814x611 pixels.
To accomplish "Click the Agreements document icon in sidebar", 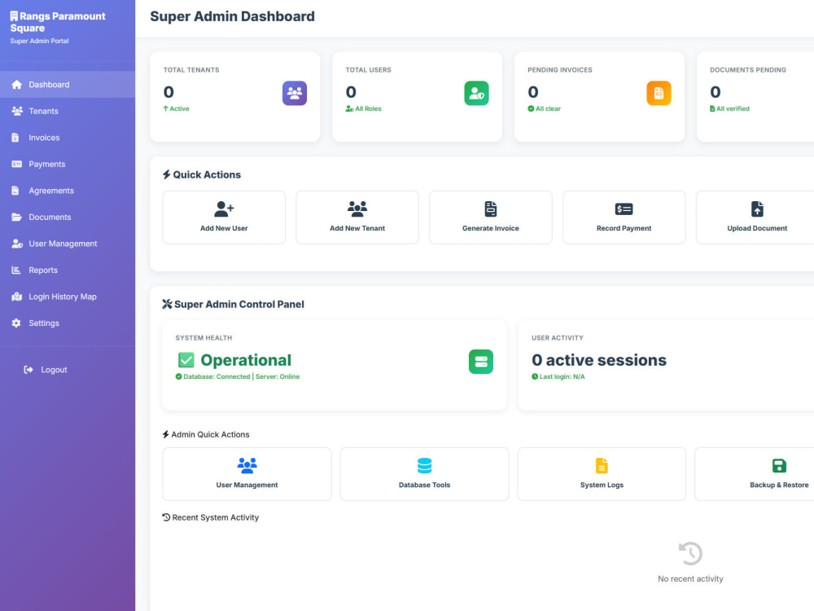I will (15, 191).
